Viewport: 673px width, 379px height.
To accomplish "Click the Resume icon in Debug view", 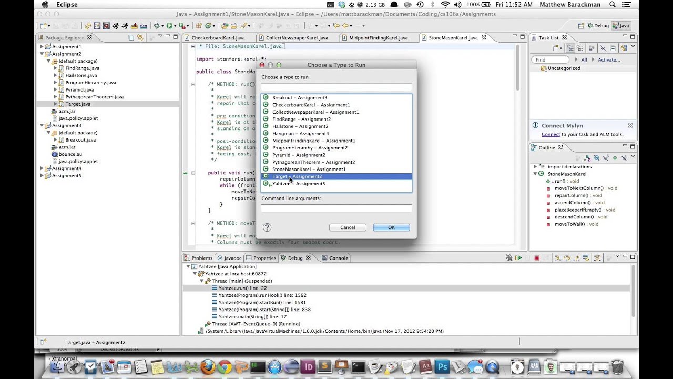I will (x=518, y=258).
